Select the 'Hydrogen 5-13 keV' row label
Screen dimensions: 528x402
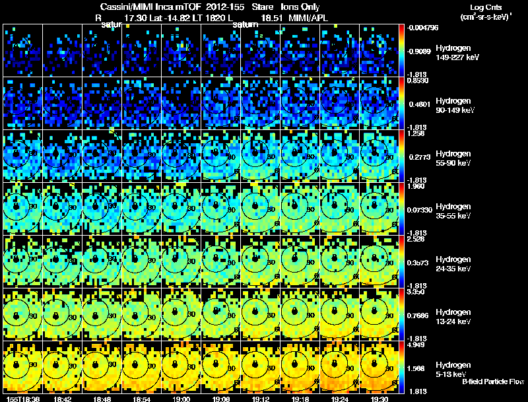[453, 370]
